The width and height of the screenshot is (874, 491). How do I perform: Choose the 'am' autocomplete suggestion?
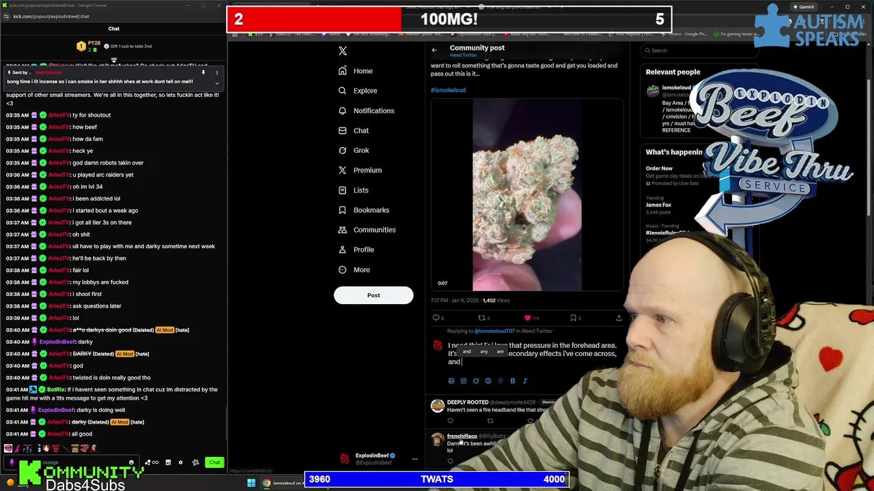(x=501, y=352)
